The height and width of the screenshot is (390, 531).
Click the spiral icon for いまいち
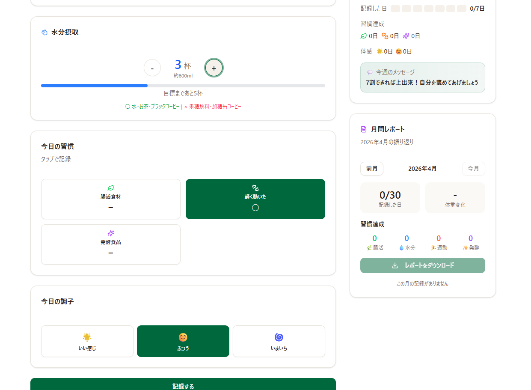pyautogui.click(x=279, y=337)
